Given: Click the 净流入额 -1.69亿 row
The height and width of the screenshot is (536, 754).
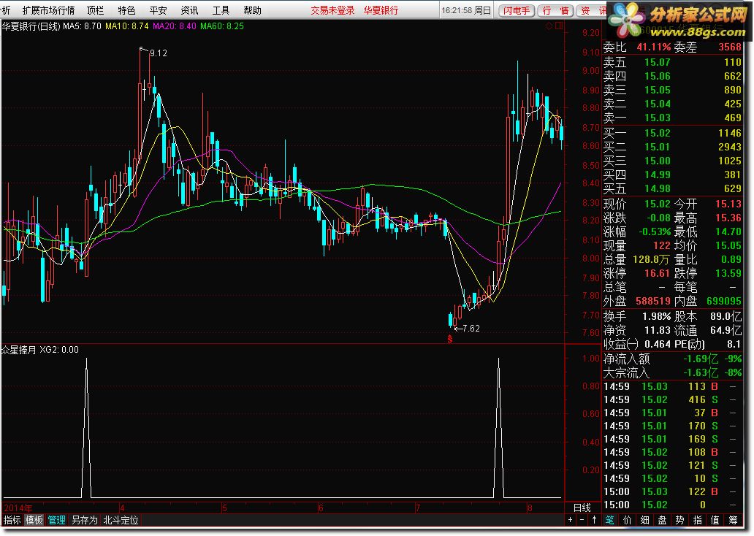Looking at the screenshot, I should [673, 359].
